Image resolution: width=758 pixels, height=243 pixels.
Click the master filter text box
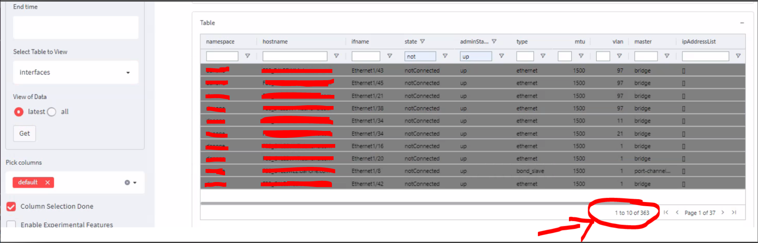tap(646, 56)
